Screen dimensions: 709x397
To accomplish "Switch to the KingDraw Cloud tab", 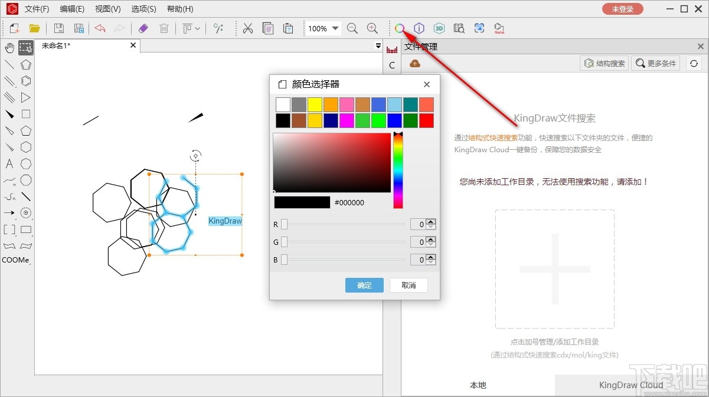I will pos(631,385).
